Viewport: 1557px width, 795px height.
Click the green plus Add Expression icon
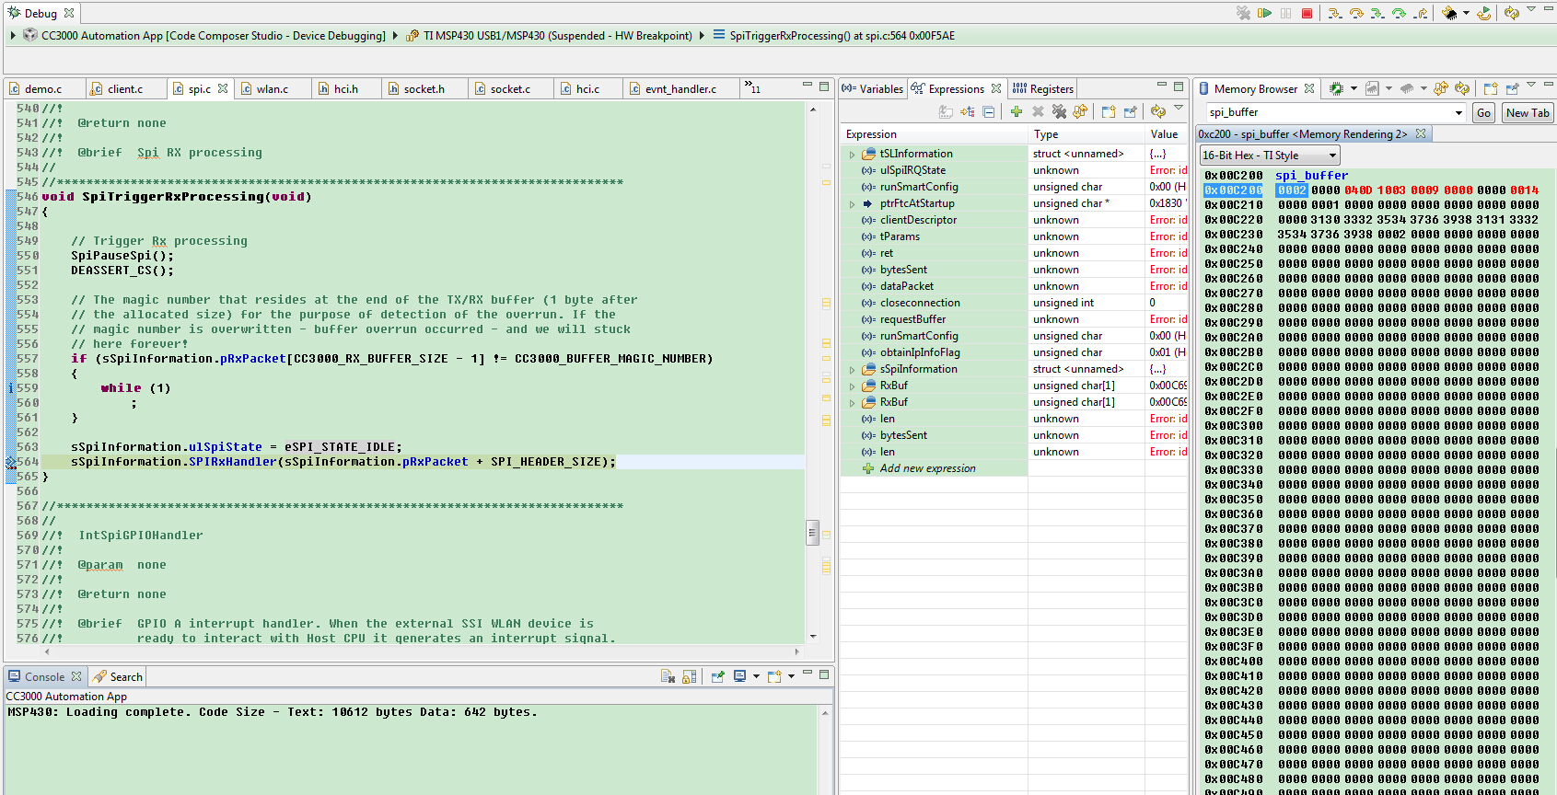(1016, 111)
